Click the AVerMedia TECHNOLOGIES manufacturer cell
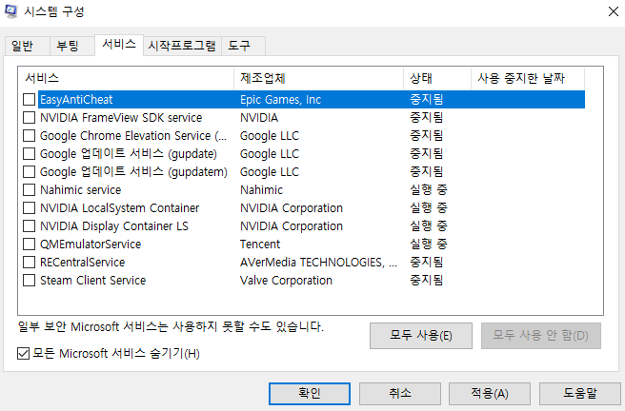625x411 pixels. pyautogui.click(x=318, y=263)
